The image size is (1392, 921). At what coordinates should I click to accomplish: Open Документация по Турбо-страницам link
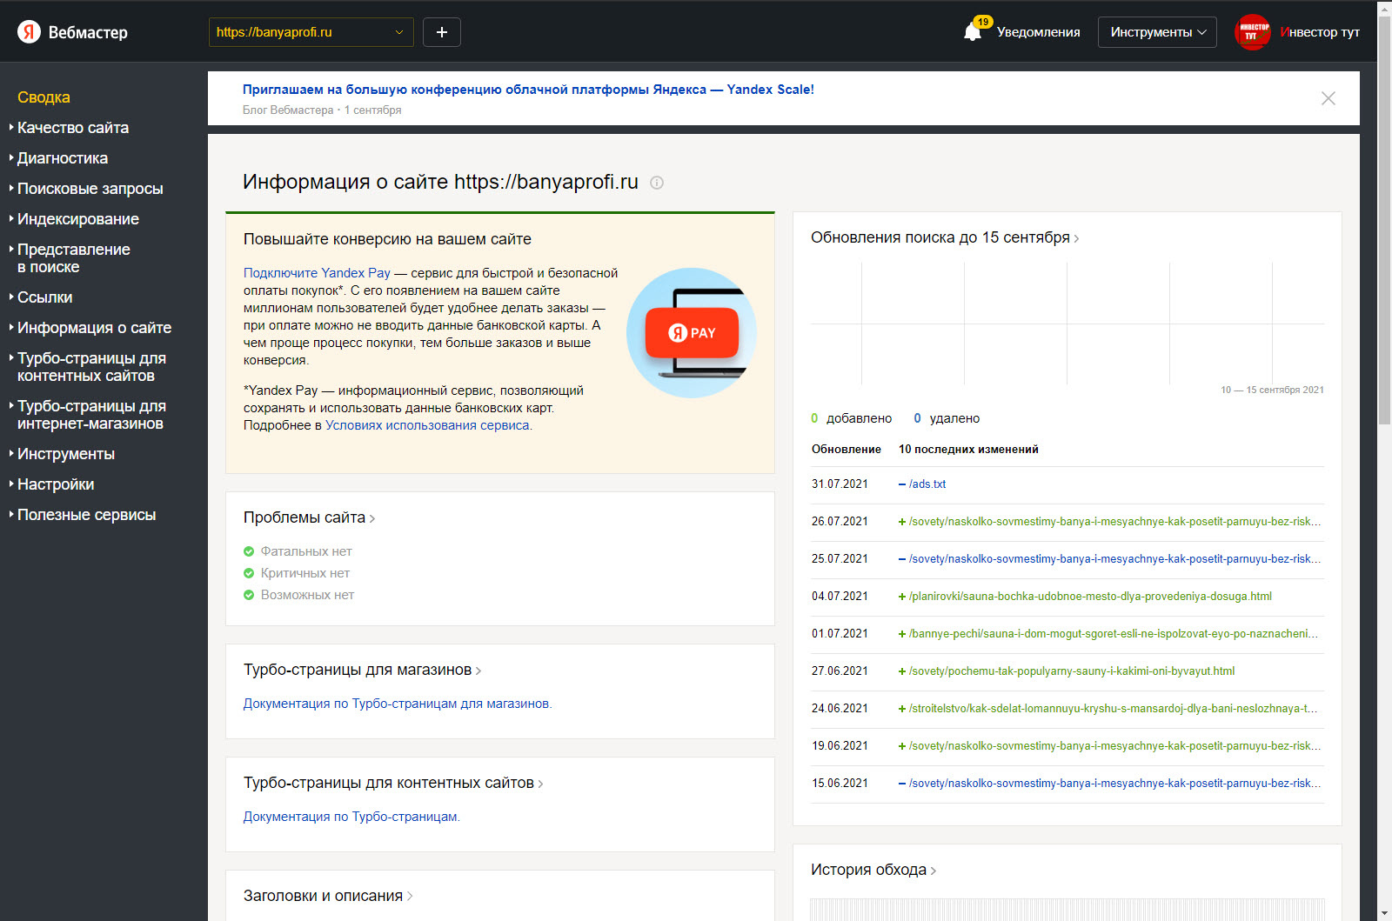point(351,817)
